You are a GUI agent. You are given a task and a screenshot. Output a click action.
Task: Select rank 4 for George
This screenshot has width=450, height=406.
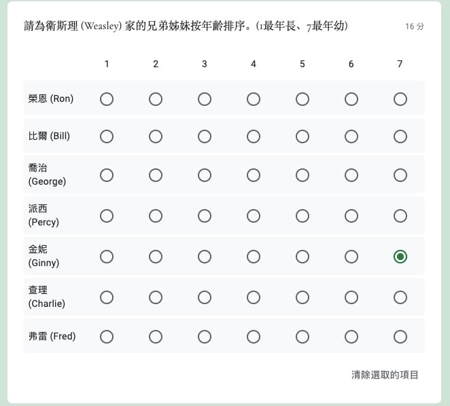click(254, 175)
